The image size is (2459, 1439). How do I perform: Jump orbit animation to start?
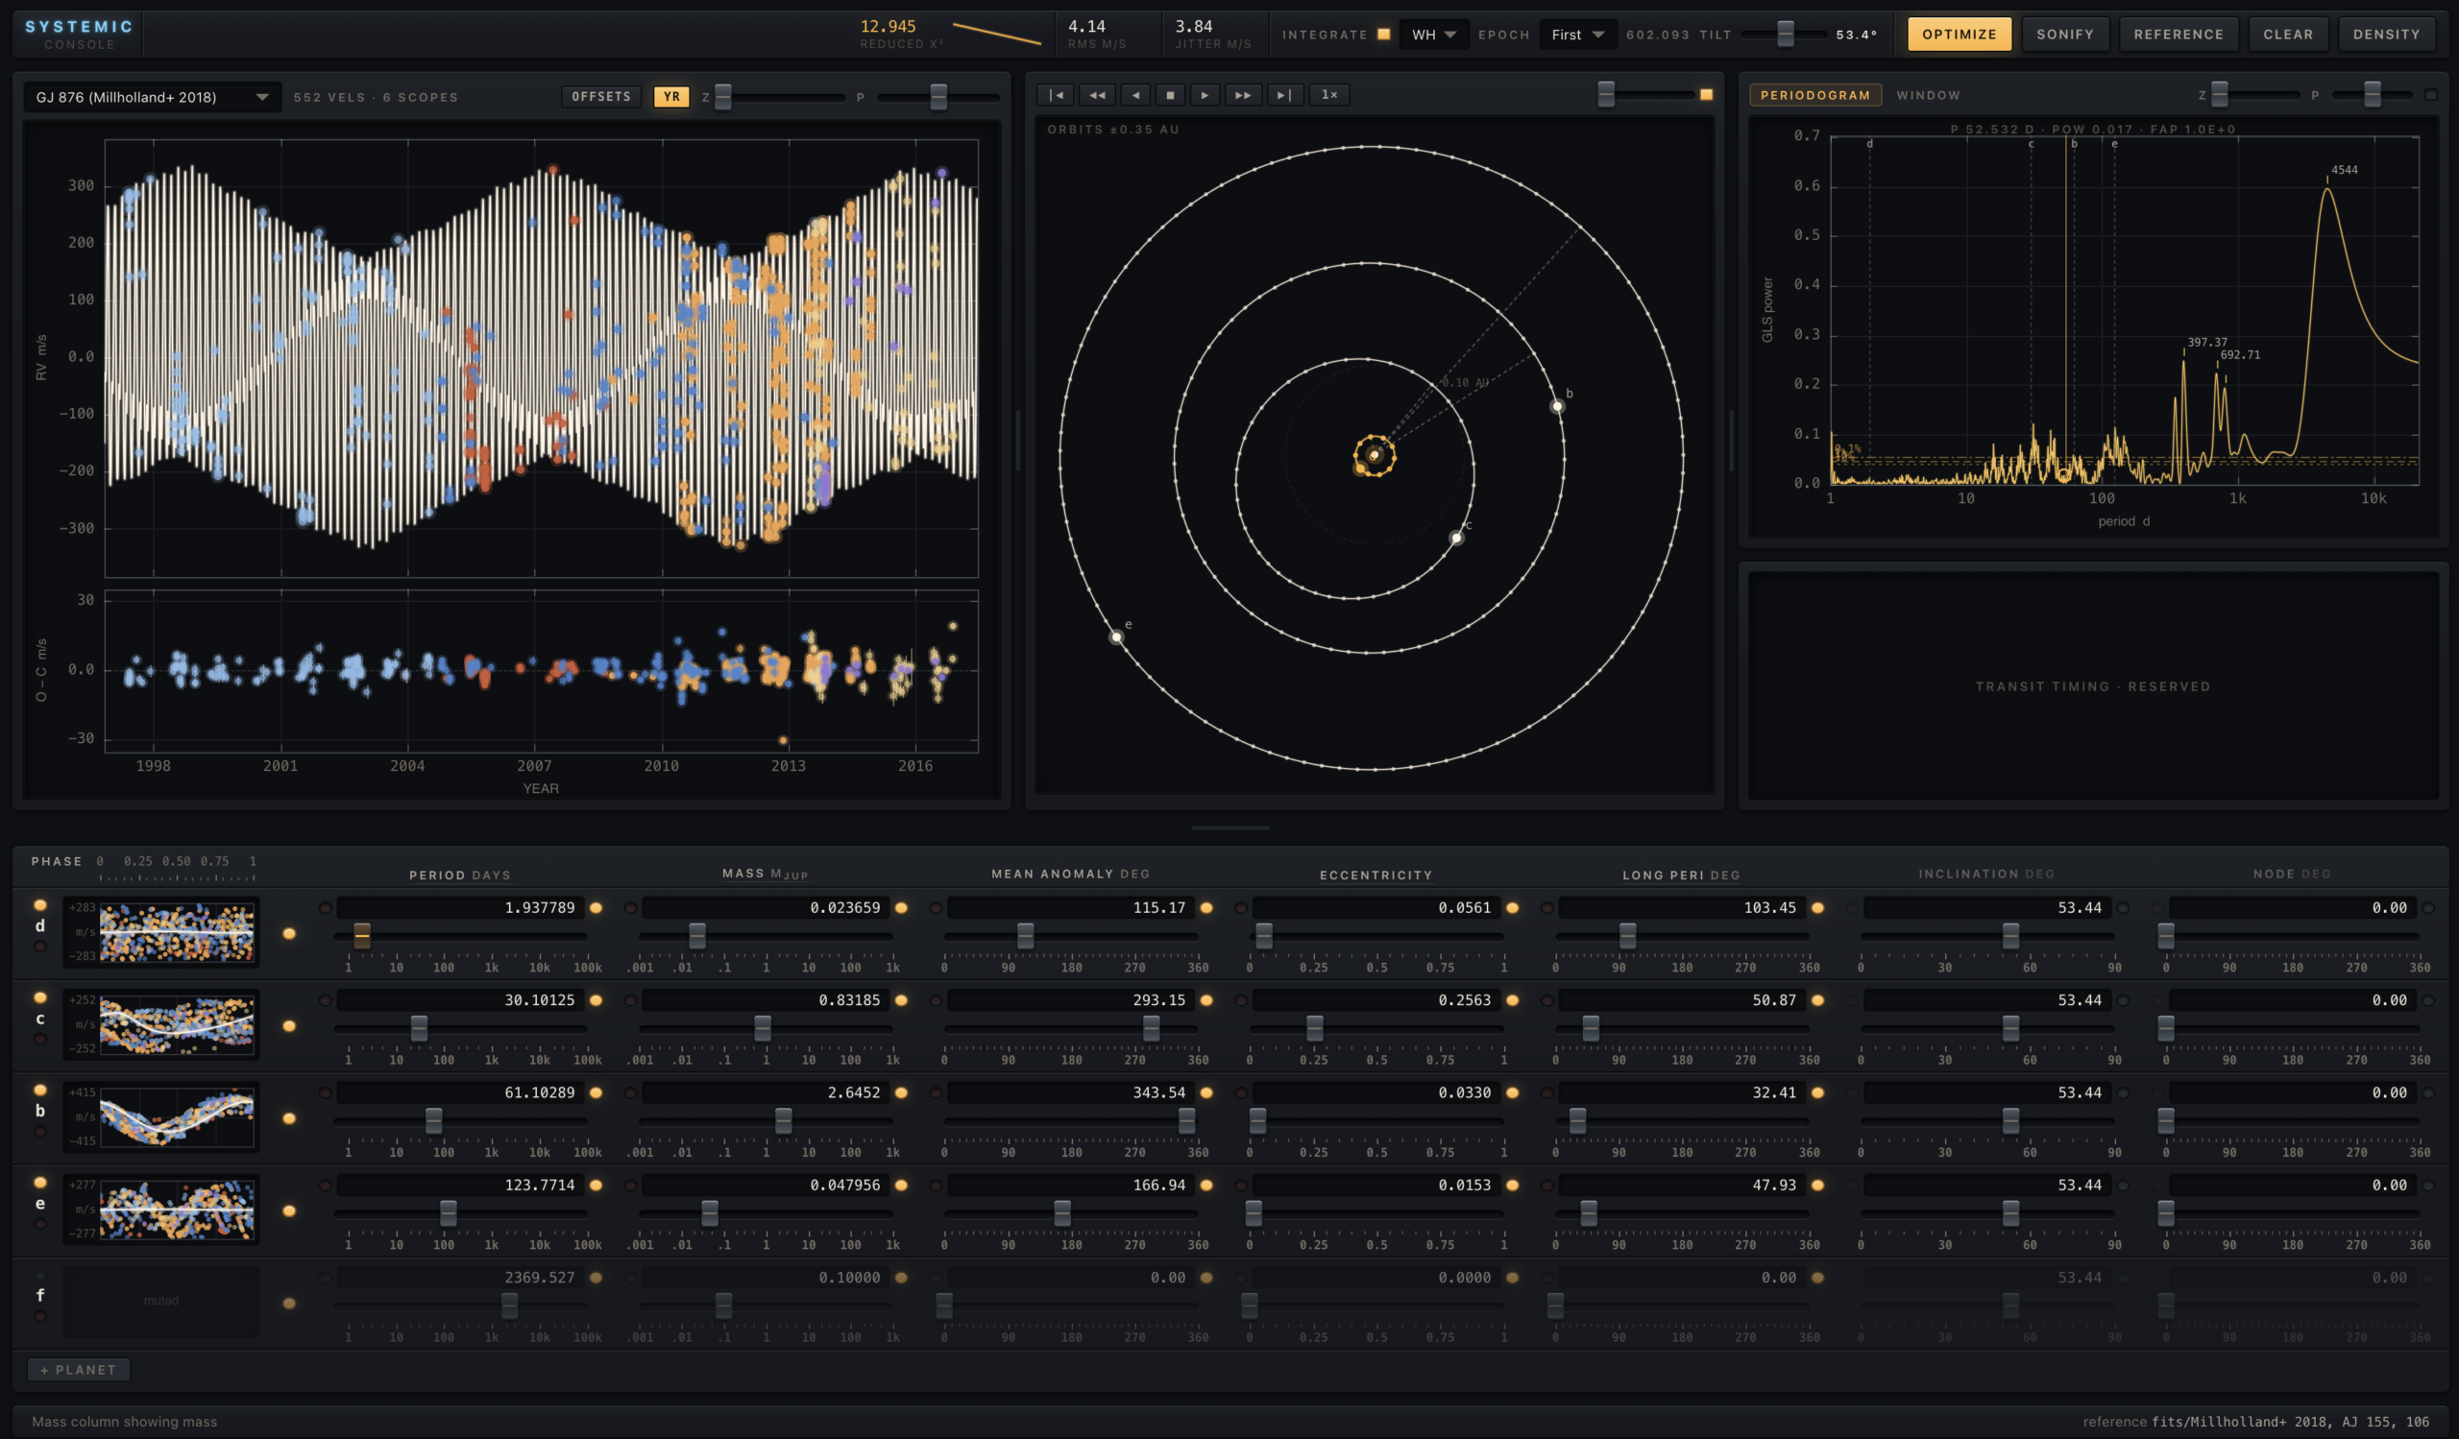(x=1056, y=96)
